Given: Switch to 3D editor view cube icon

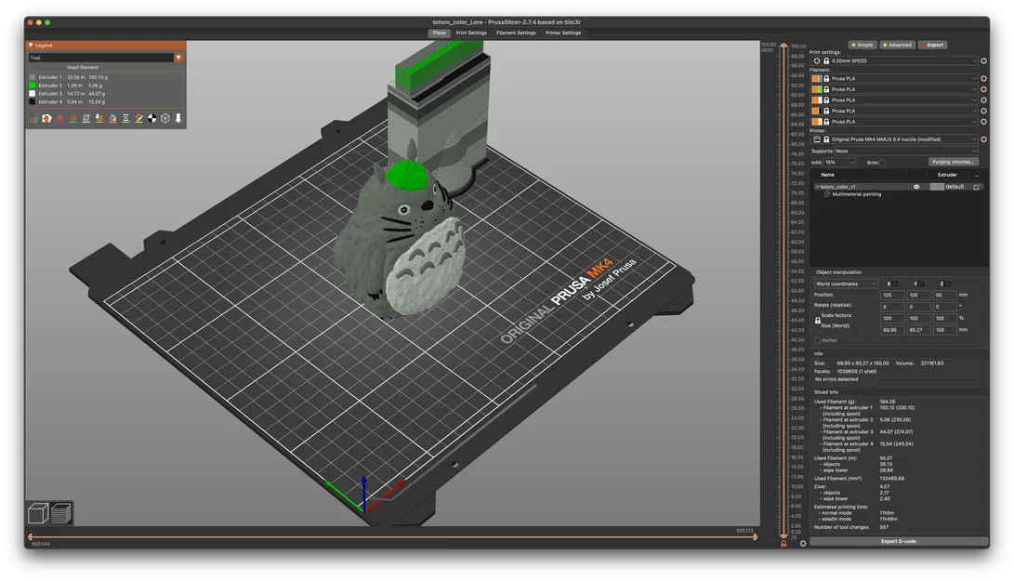Looking at the screenshot, I should pos(38,514).
